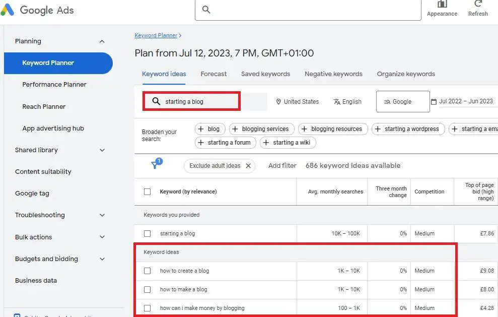The image size is (498, 317).
Task: Click the location pin icon beside United States
Action: click(x=278, y=102)
